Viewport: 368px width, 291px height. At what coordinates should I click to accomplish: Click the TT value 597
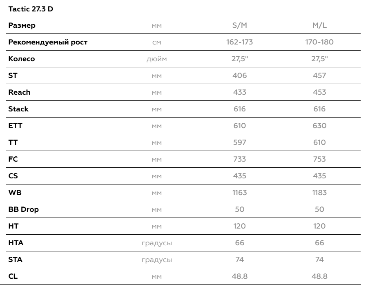pos(240,142)
